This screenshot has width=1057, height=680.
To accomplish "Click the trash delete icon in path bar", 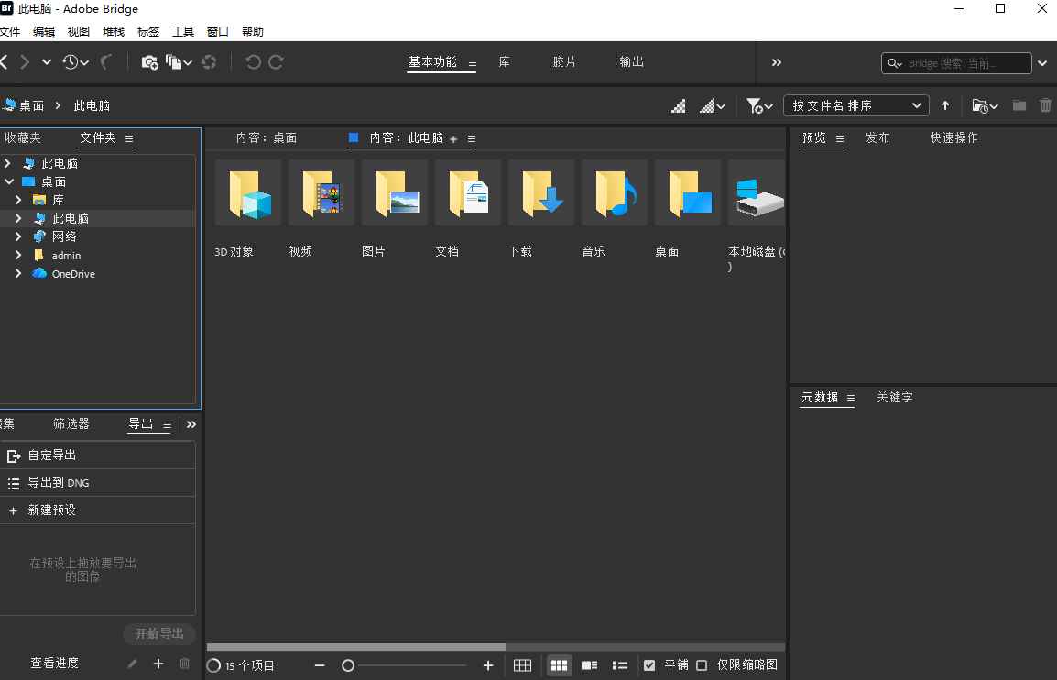I will (x=1045, y=105).
